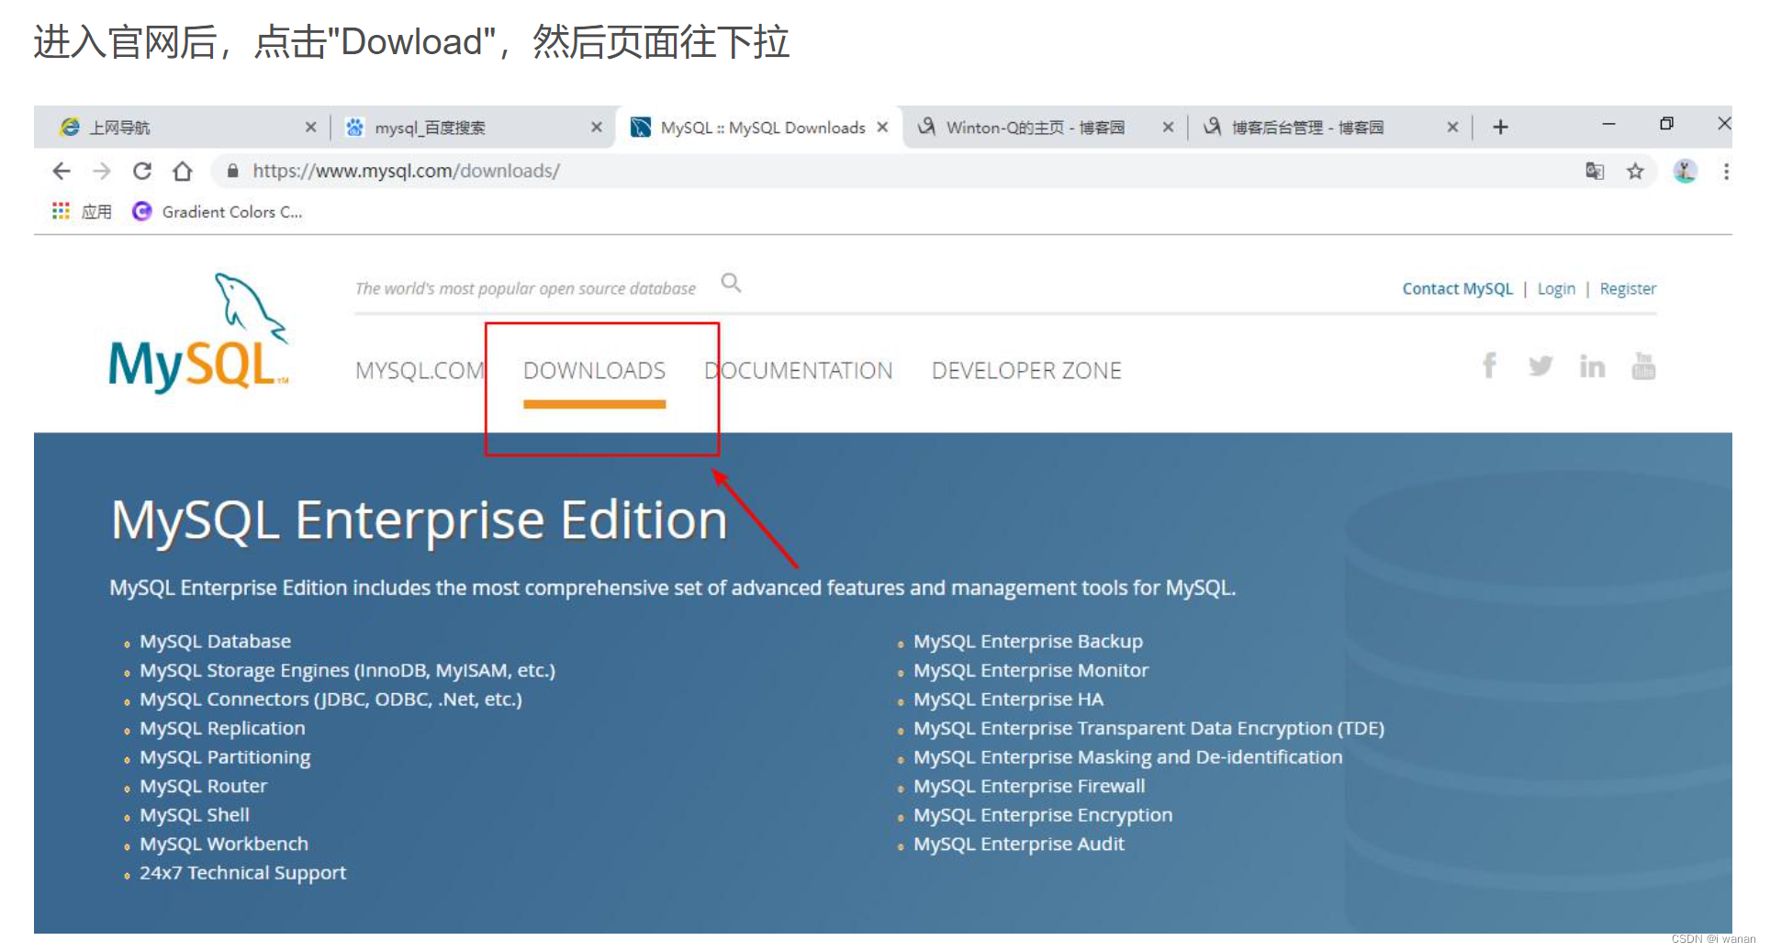Open DOCUMENTATION navigation item
Viewport: 1770px width, 952px height.
pos(799,371)
